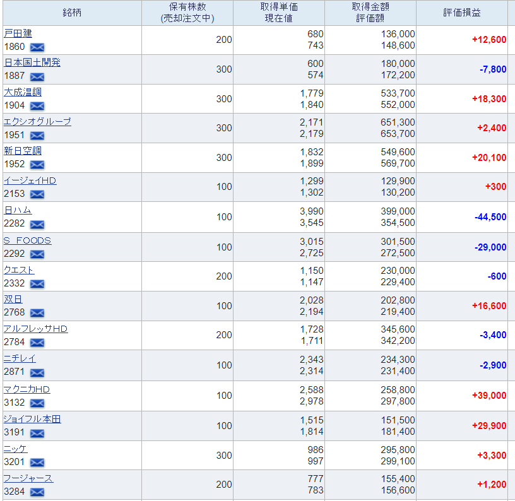Click the +2,400 profit value

coord(492,127)
